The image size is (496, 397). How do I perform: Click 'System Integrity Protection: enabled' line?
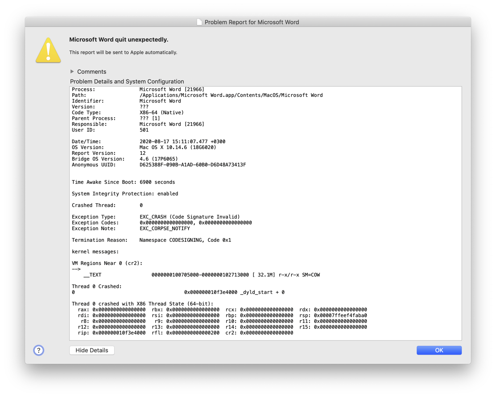125,194
